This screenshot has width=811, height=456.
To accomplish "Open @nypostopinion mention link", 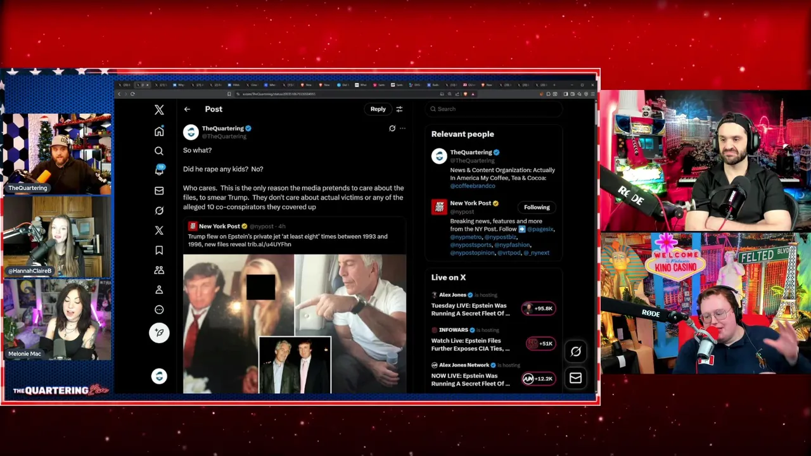I will tap(471, 253).
